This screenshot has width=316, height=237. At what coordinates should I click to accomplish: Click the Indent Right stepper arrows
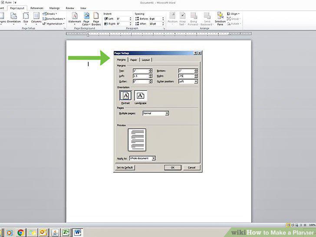(130, 24)
